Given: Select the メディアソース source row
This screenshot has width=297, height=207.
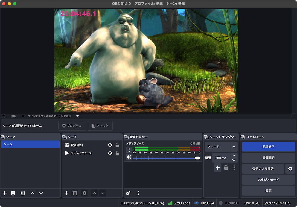Looking at the screenshot, I should tap(92, 153).
